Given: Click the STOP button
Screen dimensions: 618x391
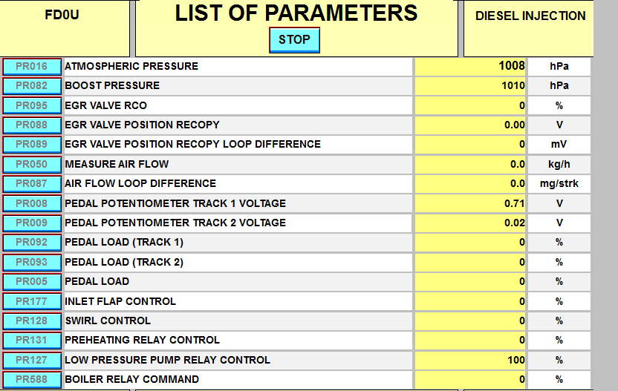Looking at the screenshot, I should pos(294,40).
